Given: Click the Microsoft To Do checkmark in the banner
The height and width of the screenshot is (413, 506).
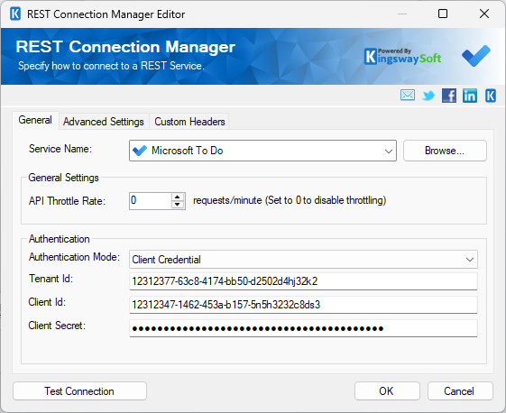Looking at the screenshot, I should click(476, 56).
